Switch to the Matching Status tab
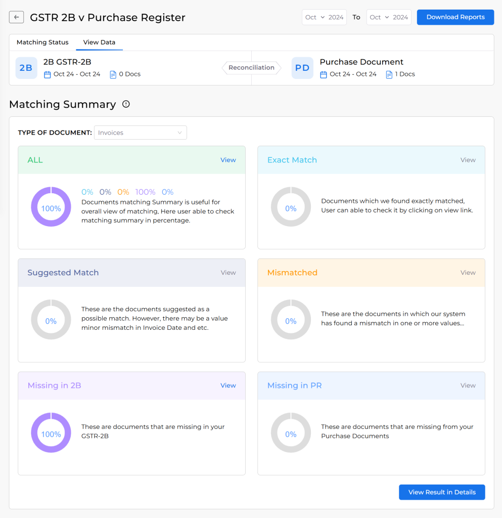 42,42
